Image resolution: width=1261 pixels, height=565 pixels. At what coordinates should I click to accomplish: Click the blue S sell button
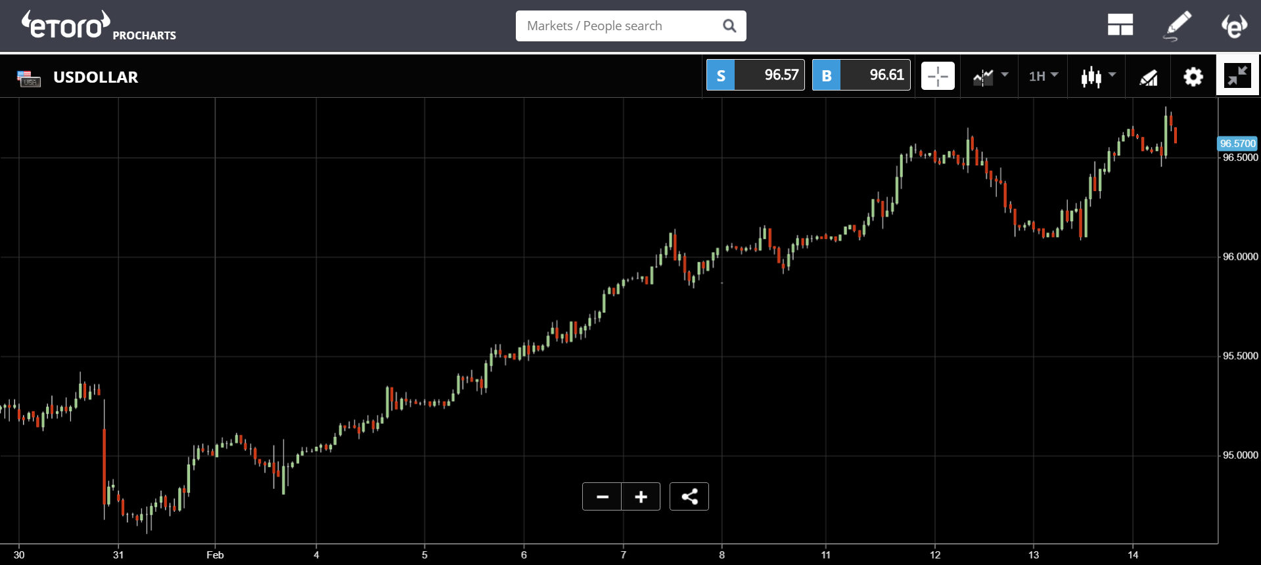coord(721,75)
